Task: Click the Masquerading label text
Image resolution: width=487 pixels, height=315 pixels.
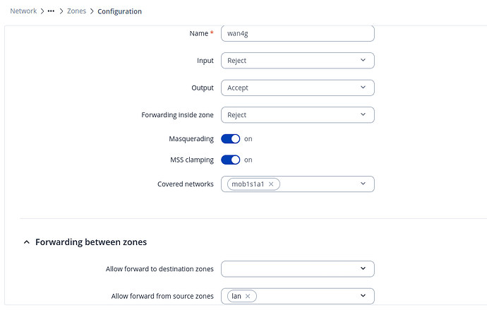Action: 191,139
